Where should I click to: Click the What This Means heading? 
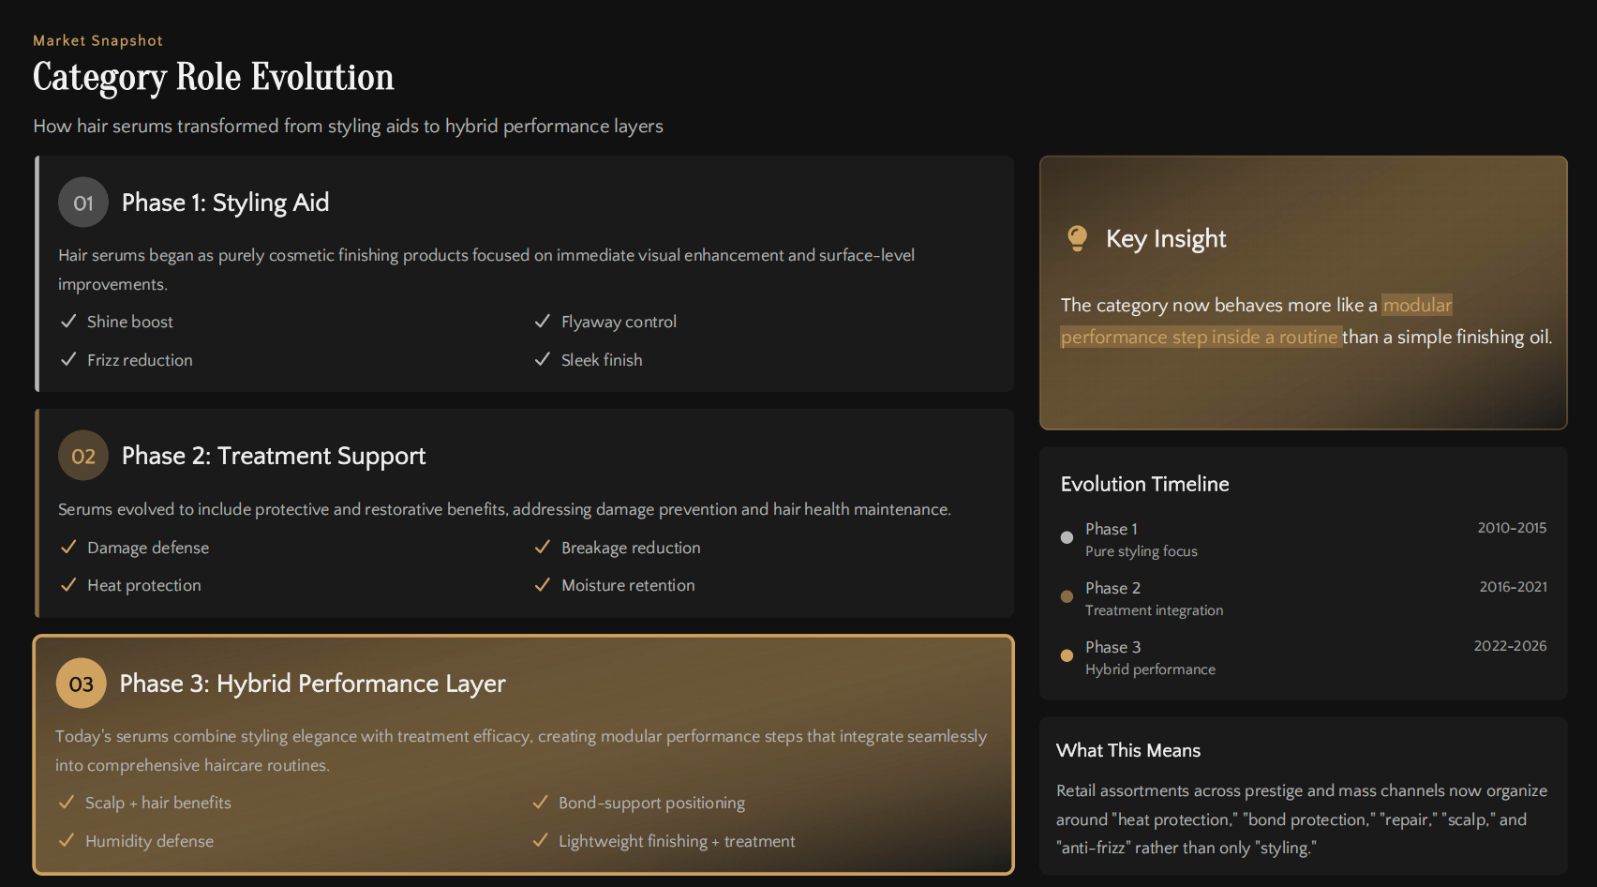1127,750
